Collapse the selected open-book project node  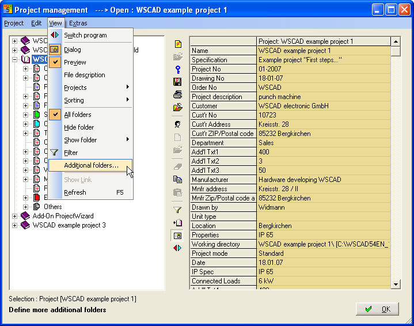pos(15,59)
